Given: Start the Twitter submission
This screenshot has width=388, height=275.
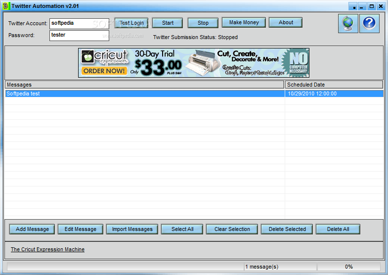Looking at the screenshot, I should coord(168,23).
